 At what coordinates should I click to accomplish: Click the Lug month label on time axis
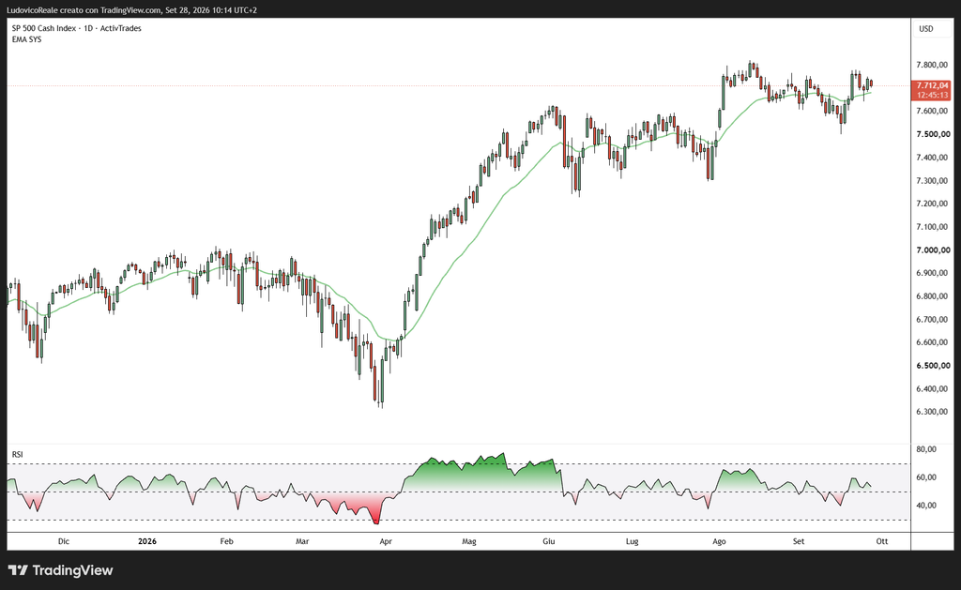pos(632,541)
